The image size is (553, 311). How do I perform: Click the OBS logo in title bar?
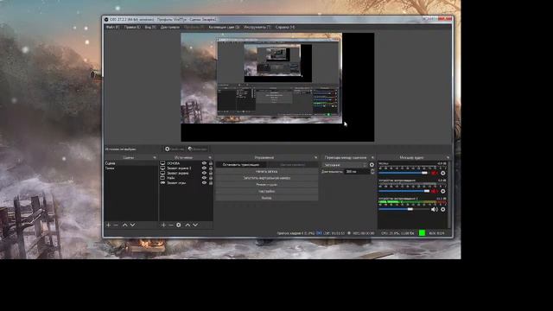(106, 20)
